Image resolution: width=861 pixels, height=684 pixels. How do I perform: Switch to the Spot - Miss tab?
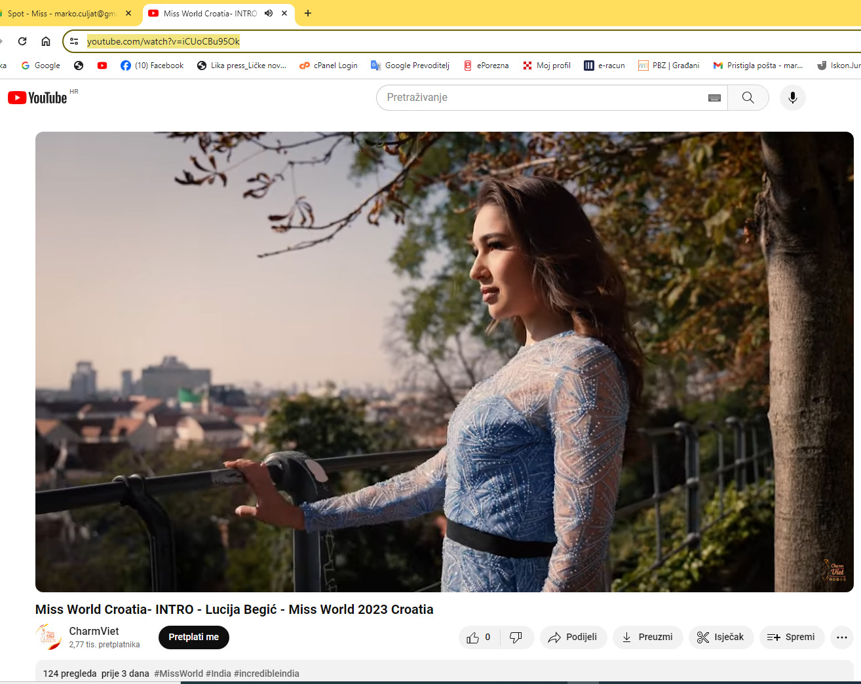click(x=62, y=13)
